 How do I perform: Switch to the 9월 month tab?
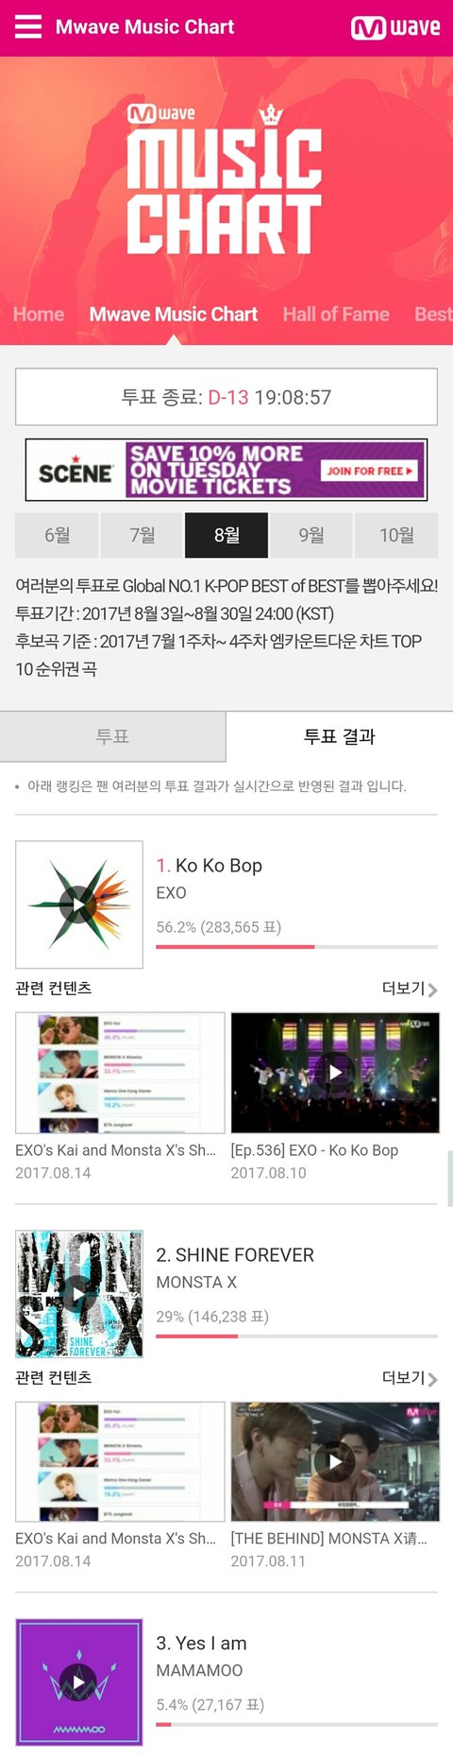(311, 535)
